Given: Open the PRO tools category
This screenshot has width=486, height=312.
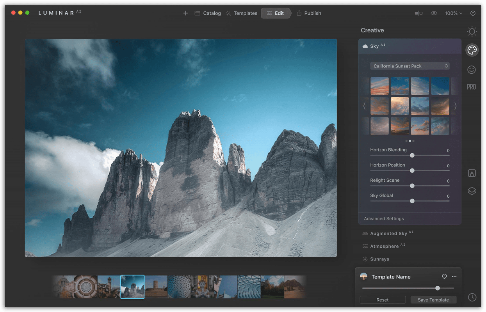Looking at the screenshot, I should tap(472, 87).
